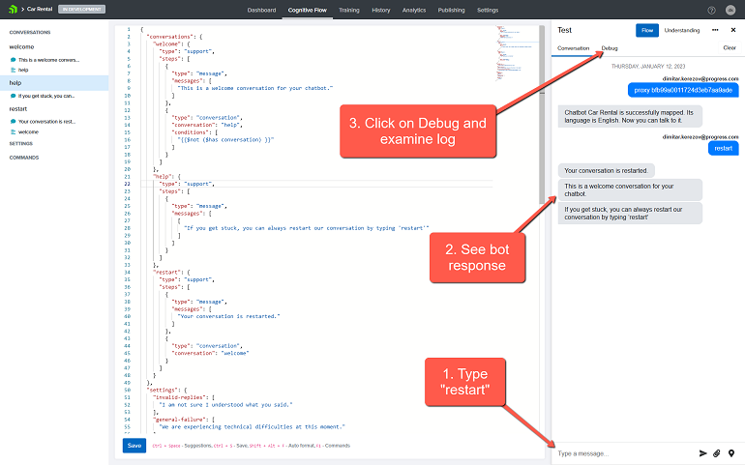
Task: Click the code minimap preview
Action: tap(517, 52)
